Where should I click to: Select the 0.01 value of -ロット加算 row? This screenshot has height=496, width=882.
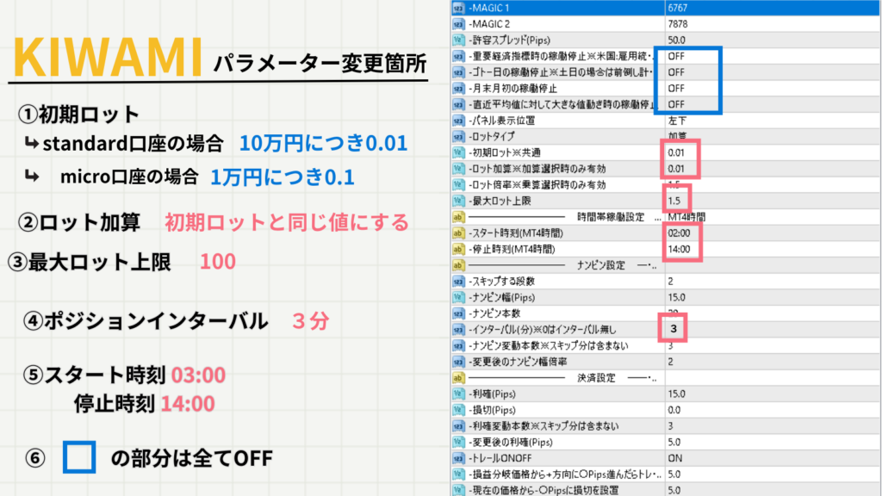[675, 169]
